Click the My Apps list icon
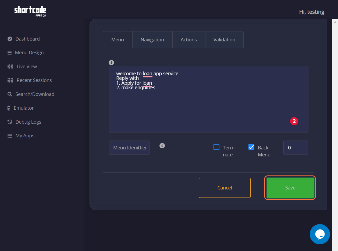Image resolution: width=338 pixels, height=251 pixels. tap(10, 136)
